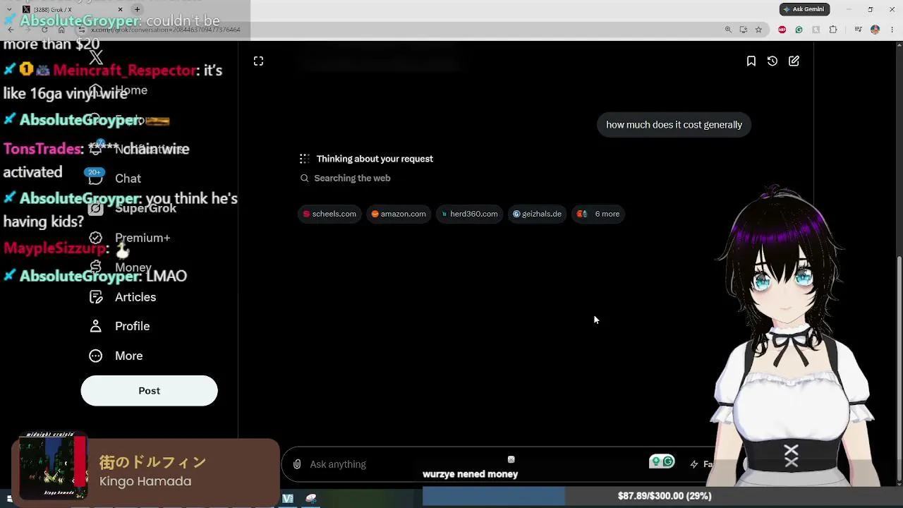Click the '$87.89/$300.00 (29%)' goal text
The image size is (903, 508).
[665, 496]
